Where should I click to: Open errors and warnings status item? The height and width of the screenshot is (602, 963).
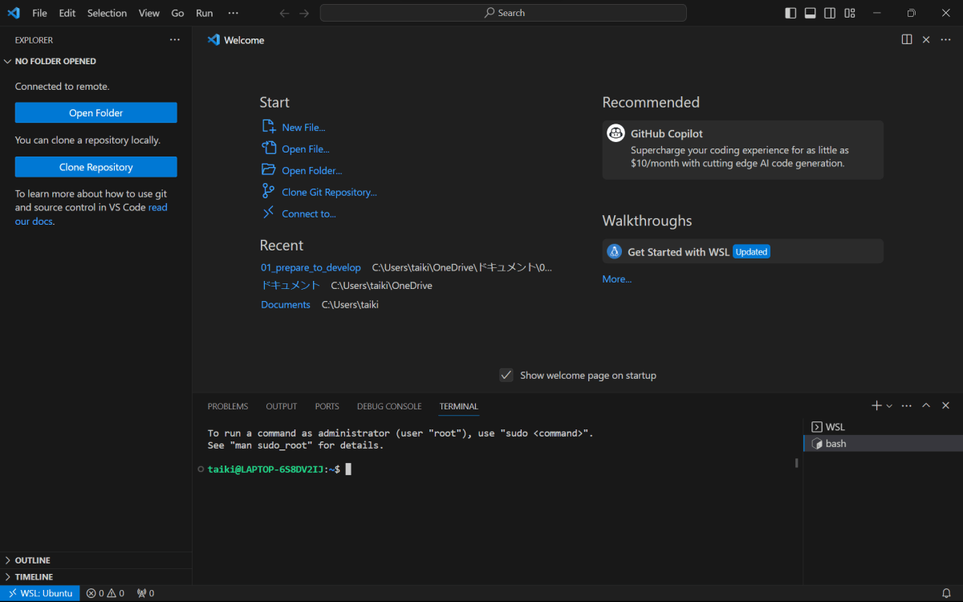105,593
